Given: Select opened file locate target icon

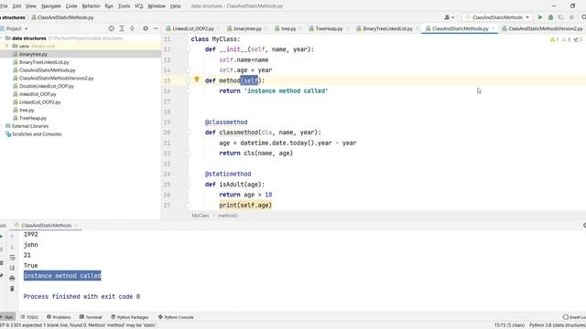Looking at the screenshot, I should [x=112, y=28].
